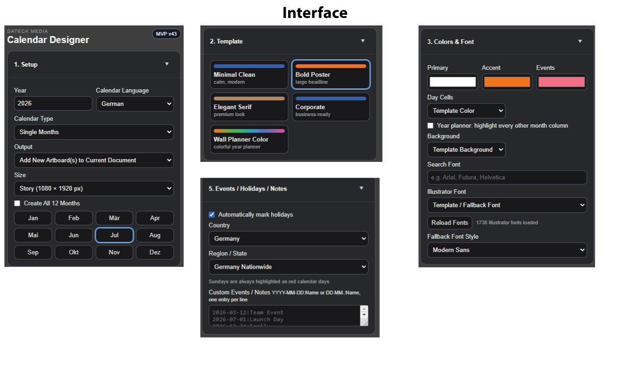Click the MVP v43 version badge
Image resolution: width=630 pixels, height=370 pixels.
[166, 34]
